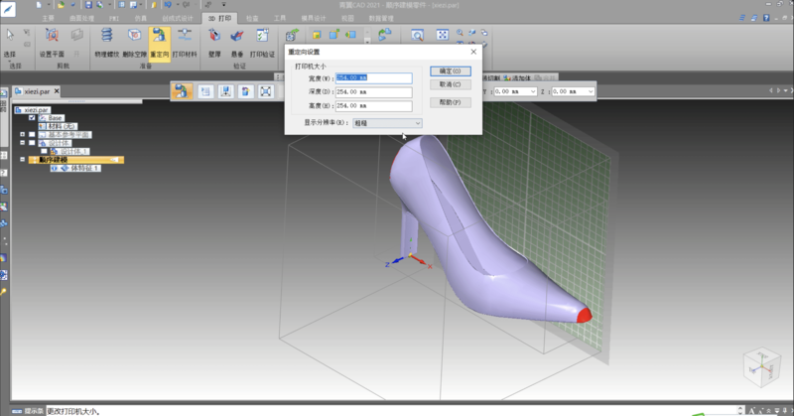Image resolution: width=794 pixels, height=416 pixels.
Task: Toggle the 基本参考平面 visibility checkbox
Action: (x=32, y=134)
